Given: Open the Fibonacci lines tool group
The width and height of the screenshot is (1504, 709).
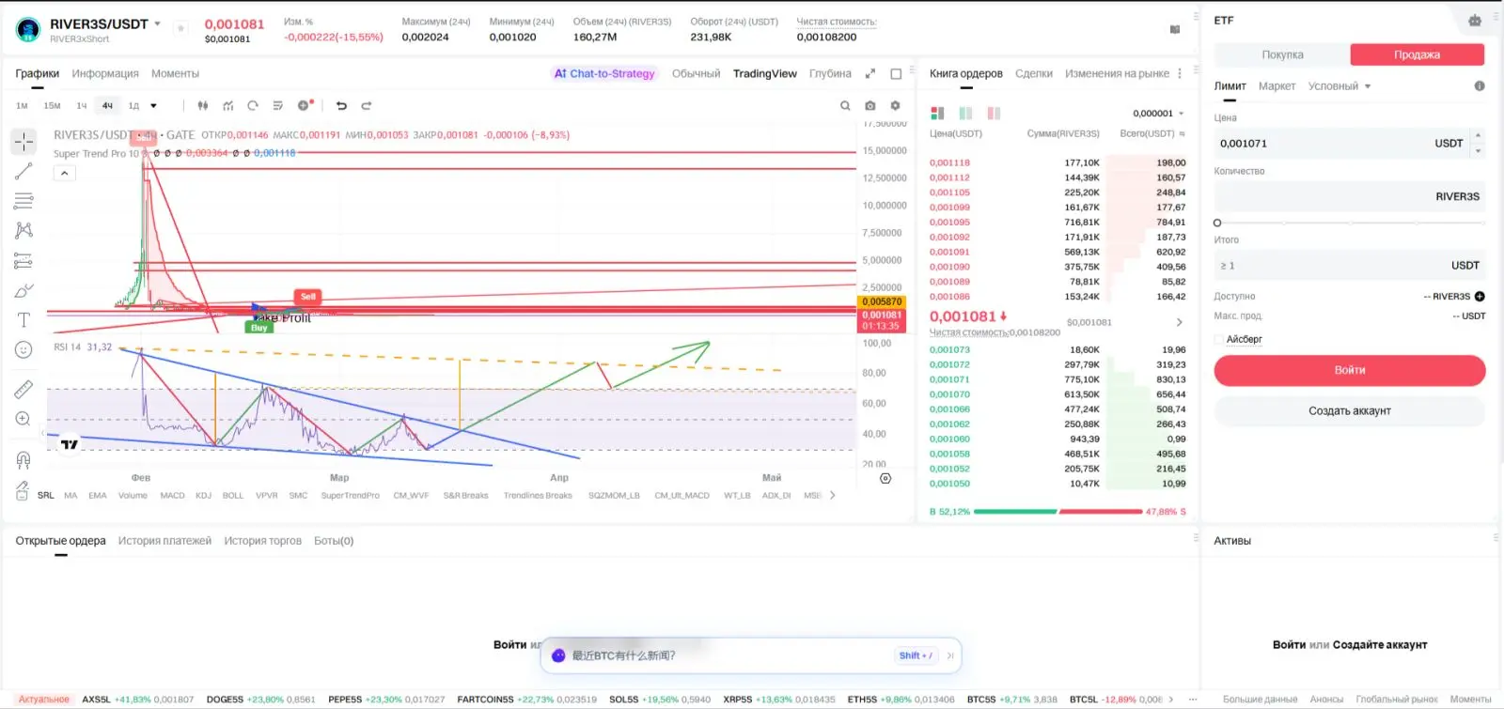Looking at the screenshot, I should coord(23,201).
